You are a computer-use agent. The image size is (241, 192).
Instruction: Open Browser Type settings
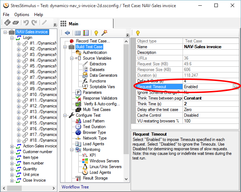[x=94, y=132]
